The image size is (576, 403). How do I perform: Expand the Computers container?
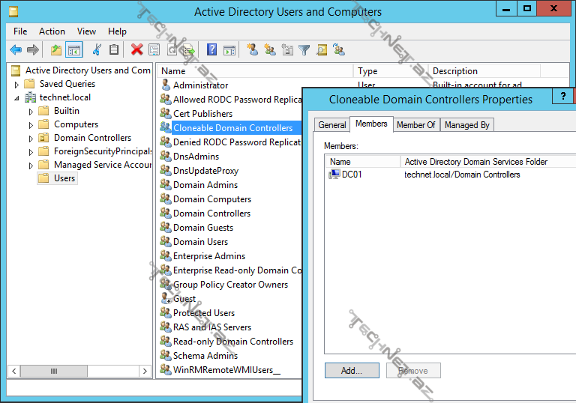(31, 125)
